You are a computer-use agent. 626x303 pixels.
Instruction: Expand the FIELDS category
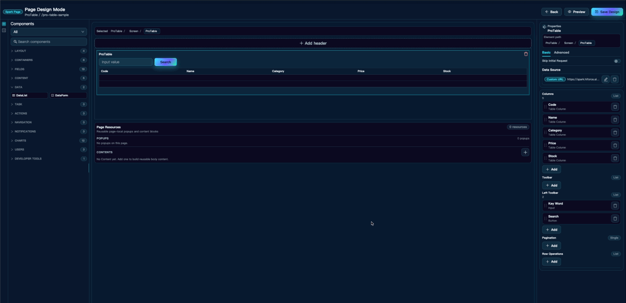[49, 69]
